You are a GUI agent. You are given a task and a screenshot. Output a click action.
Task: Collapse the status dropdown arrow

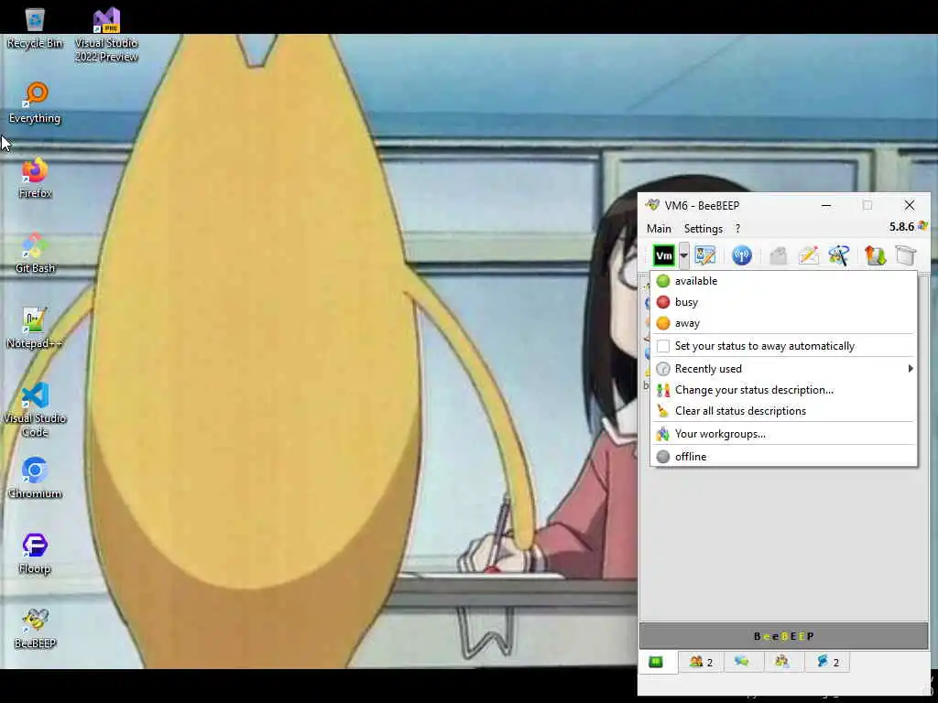point(683,256)
